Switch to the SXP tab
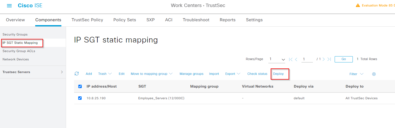395x128 pixels. pyautogui.click(x=150, y=20)
